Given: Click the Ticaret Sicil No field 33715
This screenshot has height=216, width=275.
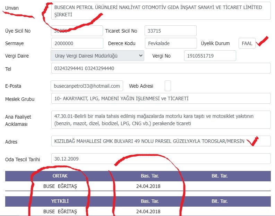Looking at the screenshot, I should coord(171,31).
